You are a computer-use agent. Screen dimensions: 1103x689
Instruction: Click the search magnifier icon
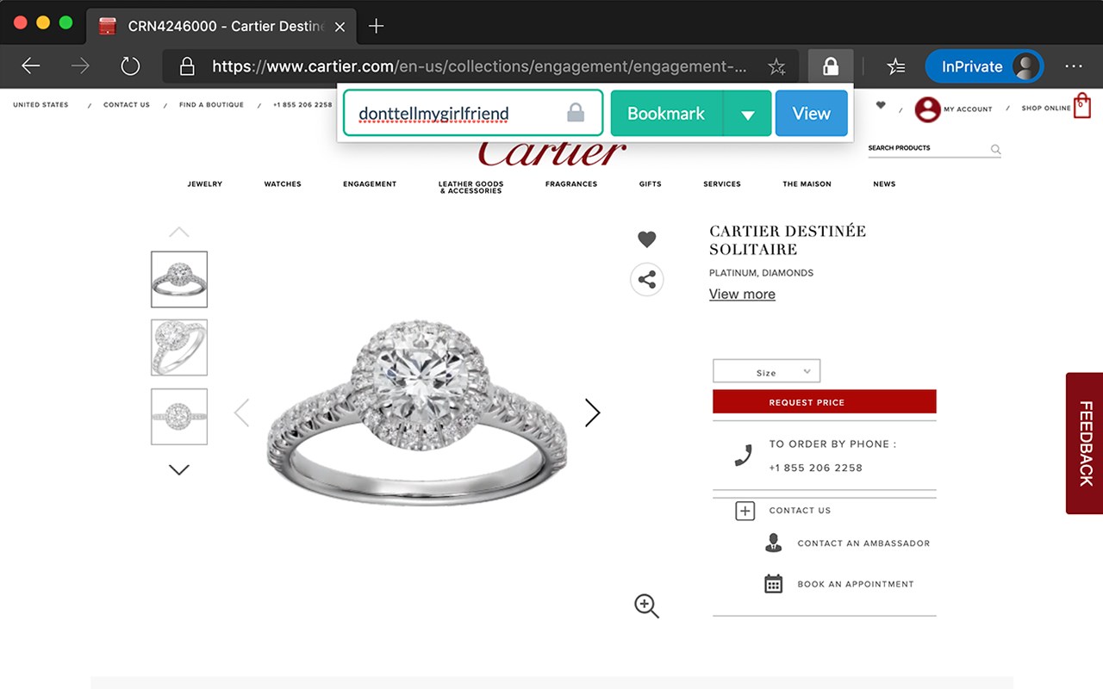click(x=995, y=149)
